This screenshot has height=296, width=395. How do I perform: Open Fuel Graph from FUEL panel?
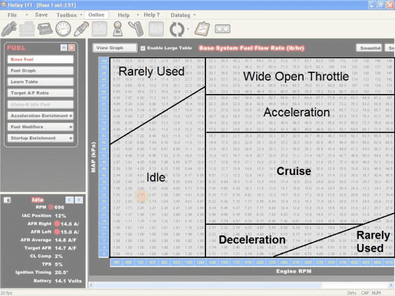pos(40,71)
